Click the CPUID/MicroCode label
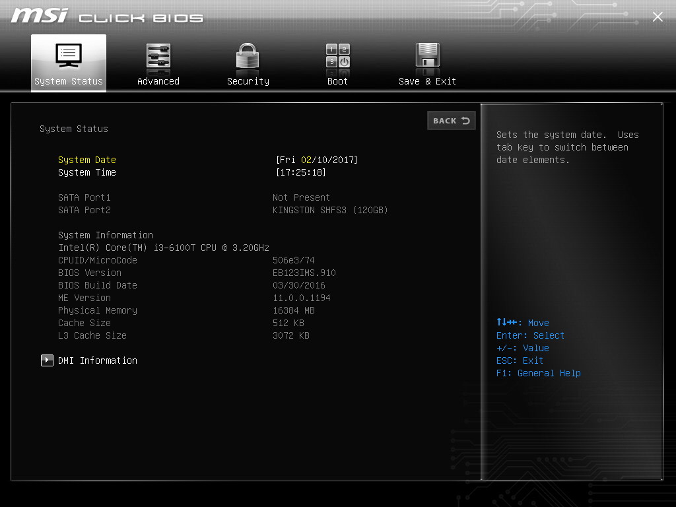This screenshot has height=507, width=676. pyautogui.click(x=98, y=260)
